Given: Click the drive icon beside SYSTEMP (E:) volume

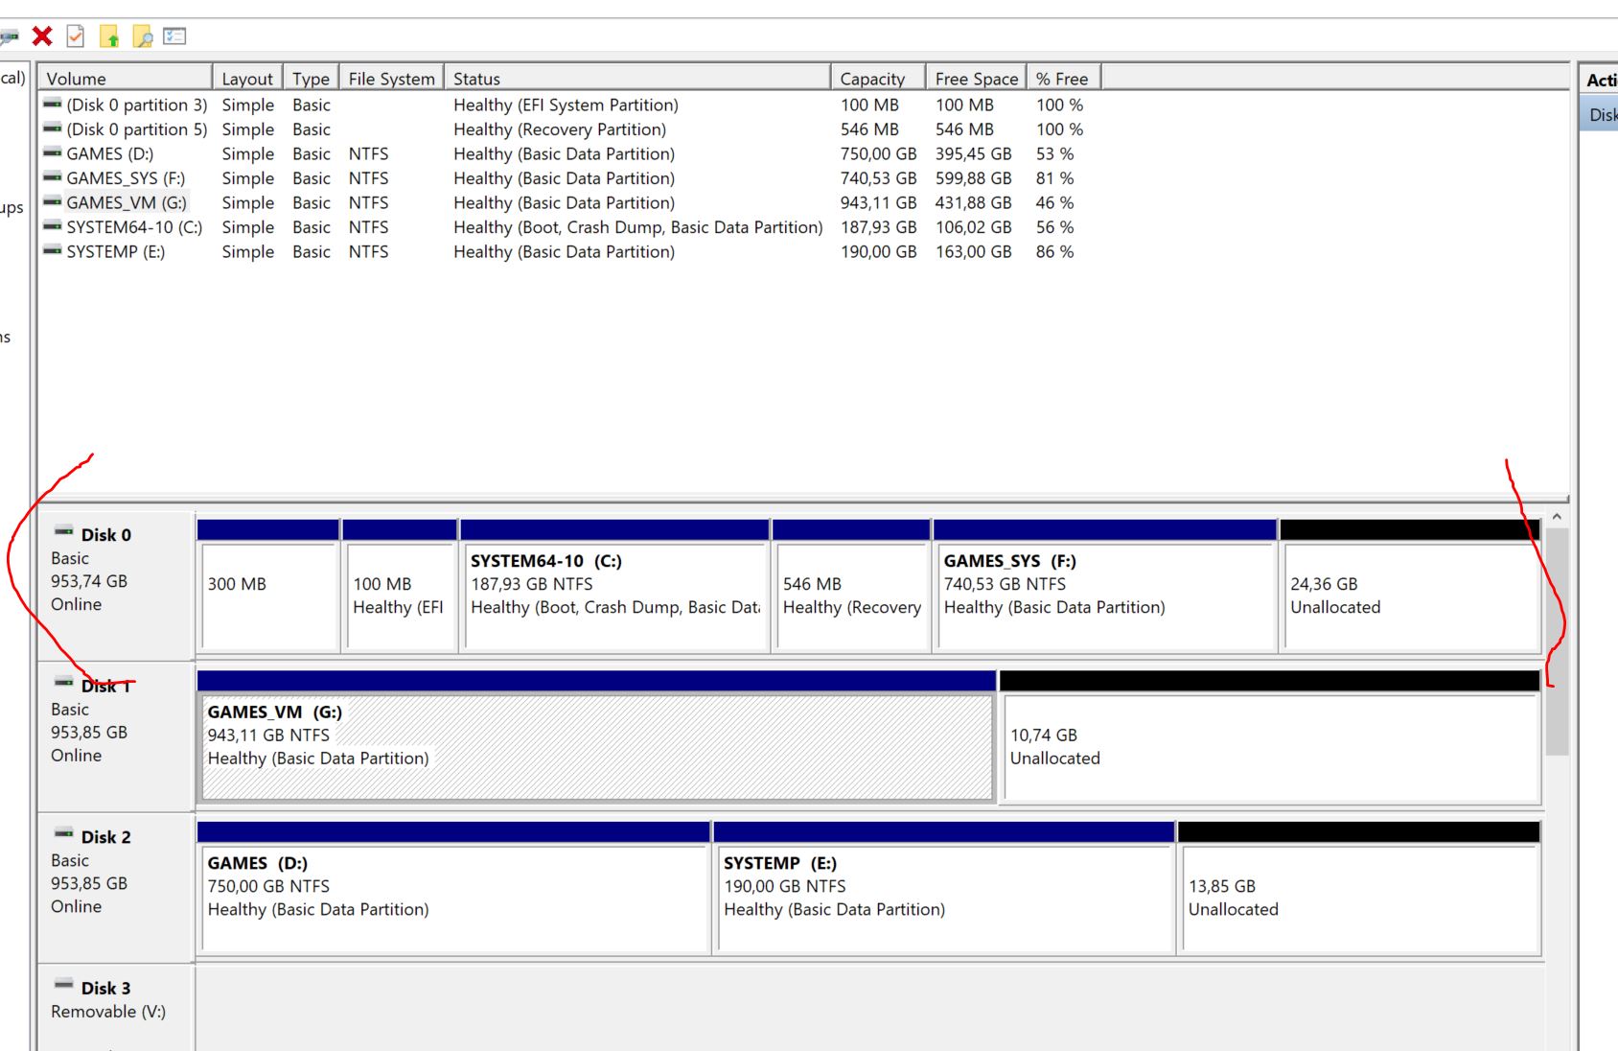Looking at the screenshot, I should (x=53, y=250).
